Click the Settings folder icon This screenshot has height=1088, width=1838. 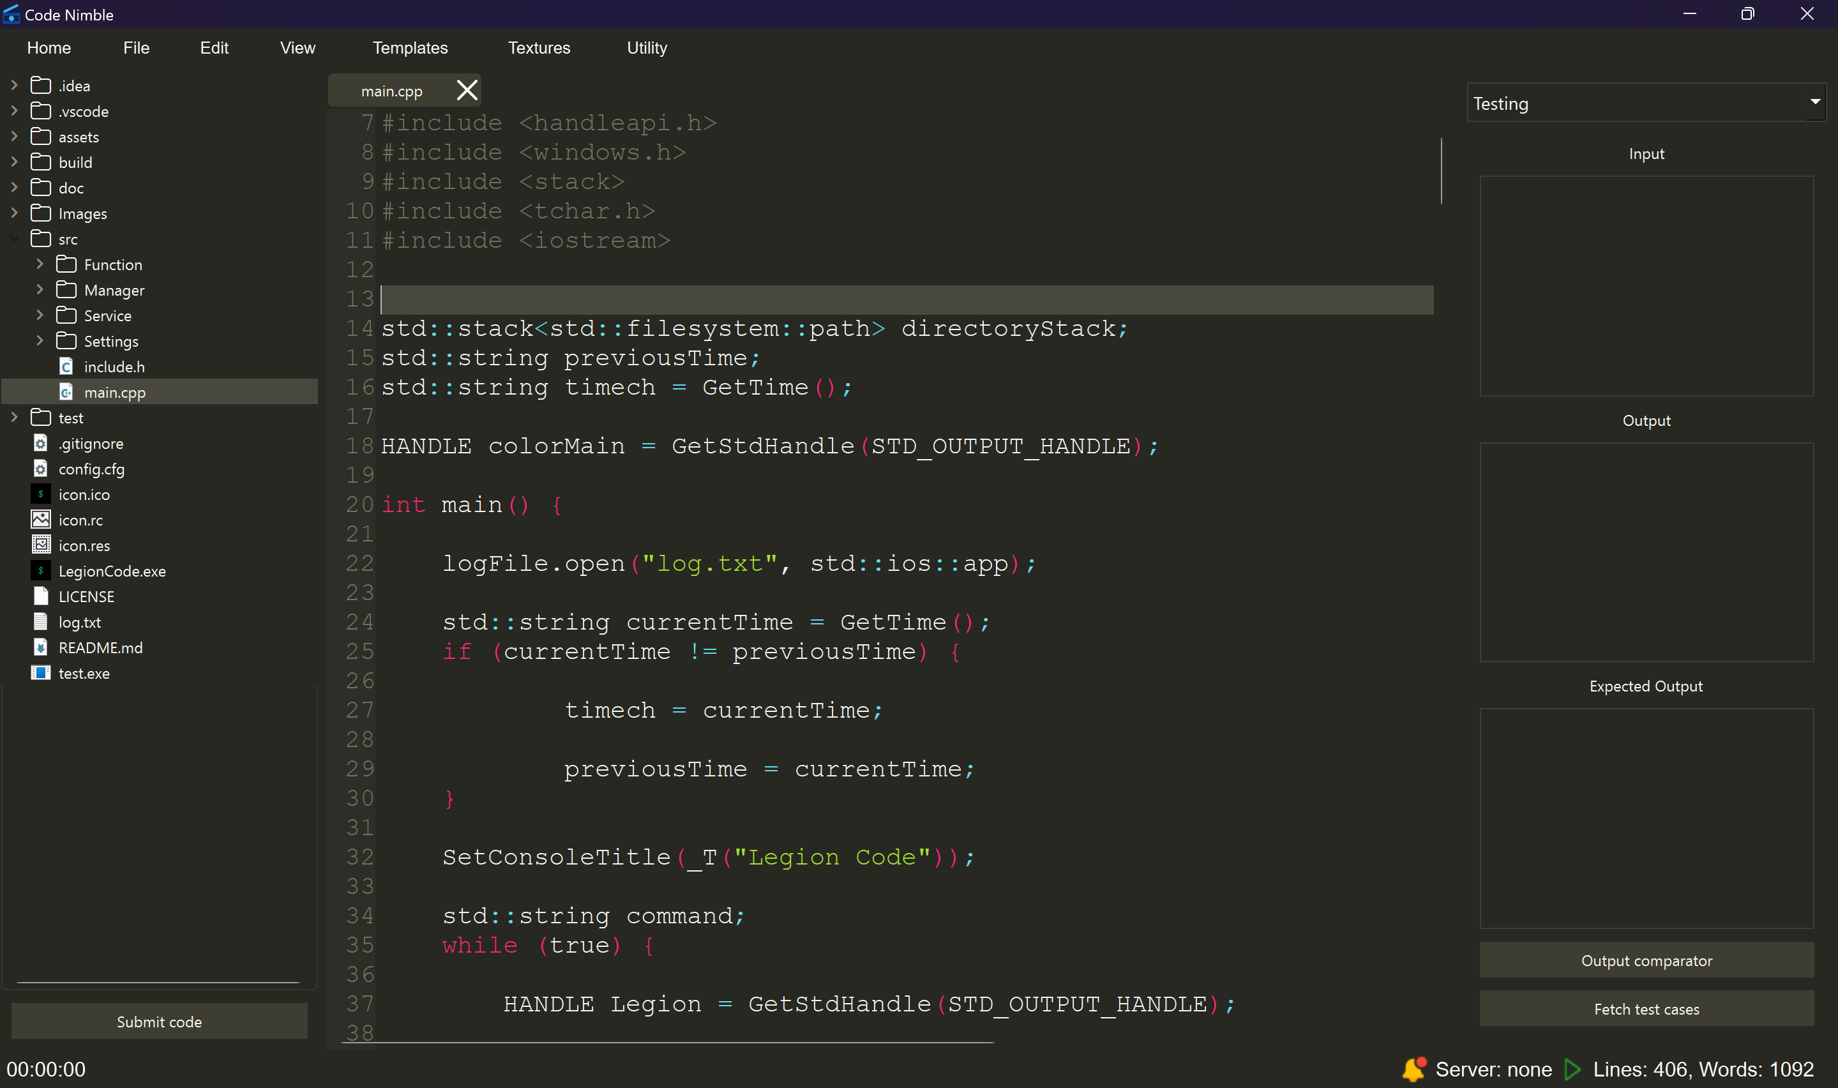point(66,341)
